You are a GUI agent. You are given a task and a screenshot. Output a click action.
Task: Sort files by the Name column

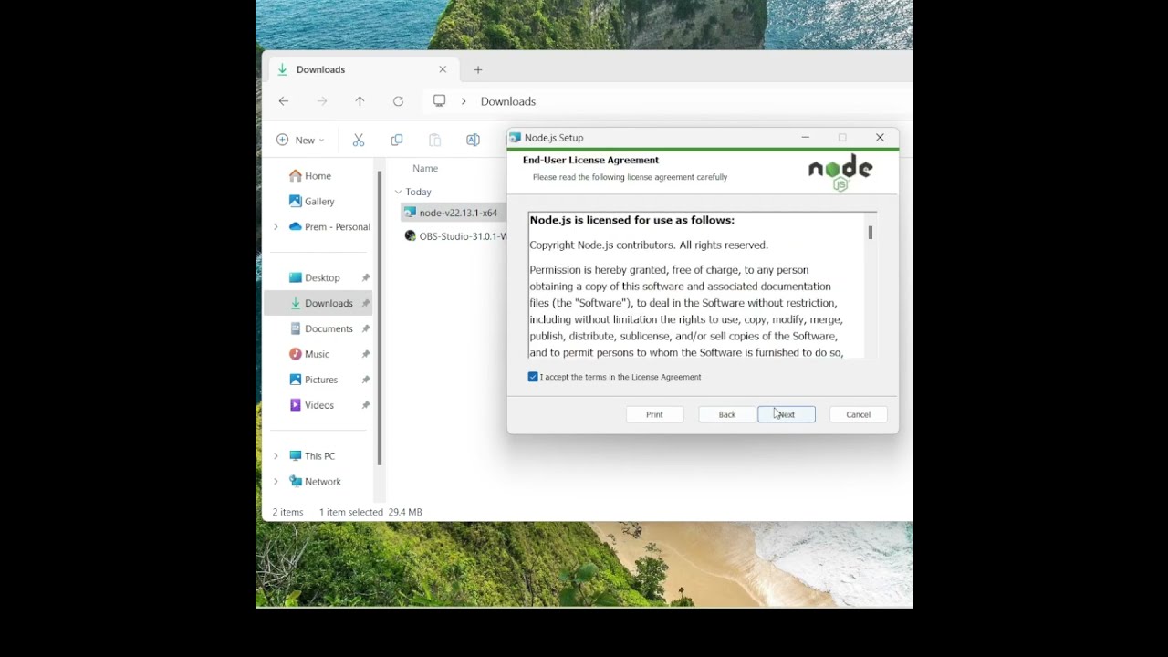tap(425, 168)
